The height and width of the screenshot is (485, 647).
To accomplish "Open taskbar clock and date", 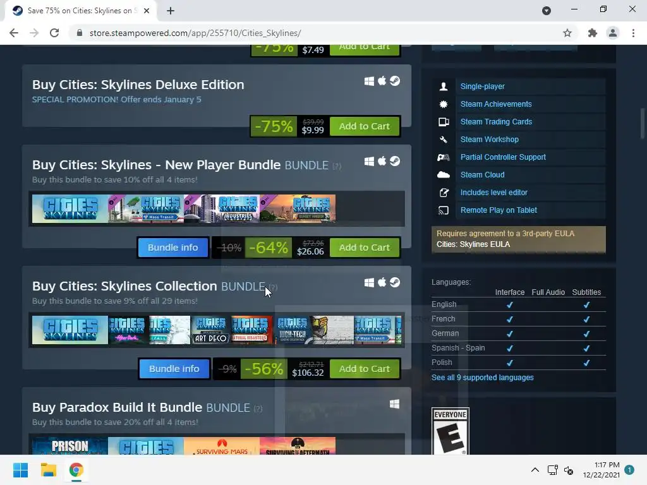I will coord(602,470).
